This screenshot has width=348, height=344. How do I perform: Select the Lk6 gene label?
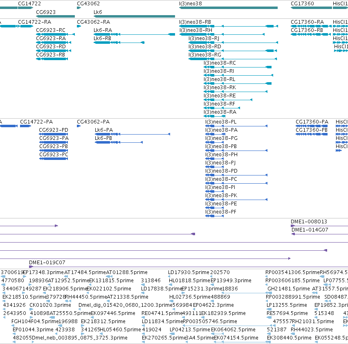pos(98,12)
